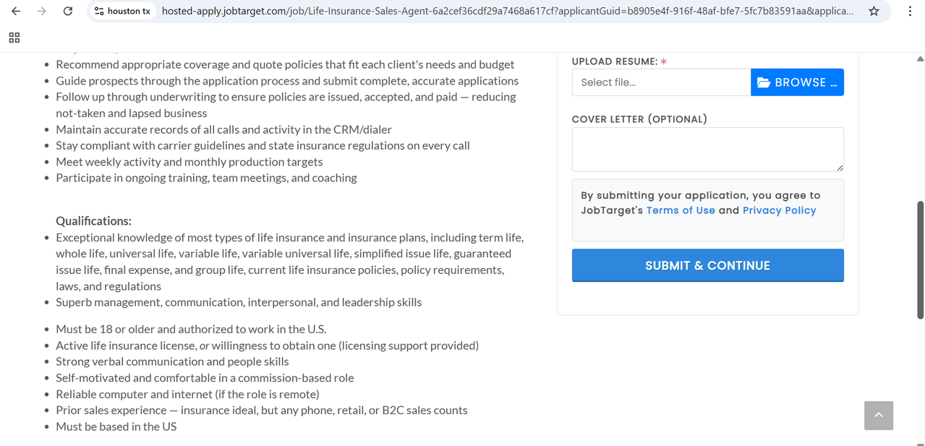Click the back-to-top arrow button
Image resolution: width=925 pixels, height=446 pixels.
(x=879, y=416)
